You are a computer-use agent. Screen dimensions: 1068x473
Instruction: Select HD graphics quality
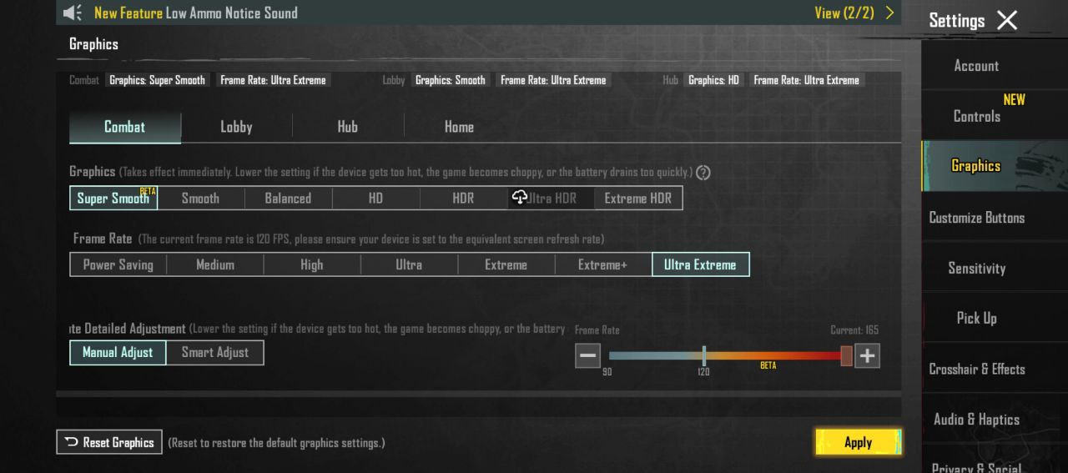pyautogui.click(x=375, y=198)
